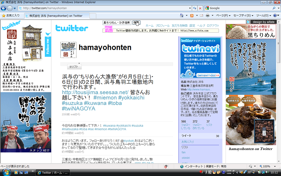Click the search field with 黒ちりめん text
Image resolution: width=281 pixels, height=176 pixels.
117,23
